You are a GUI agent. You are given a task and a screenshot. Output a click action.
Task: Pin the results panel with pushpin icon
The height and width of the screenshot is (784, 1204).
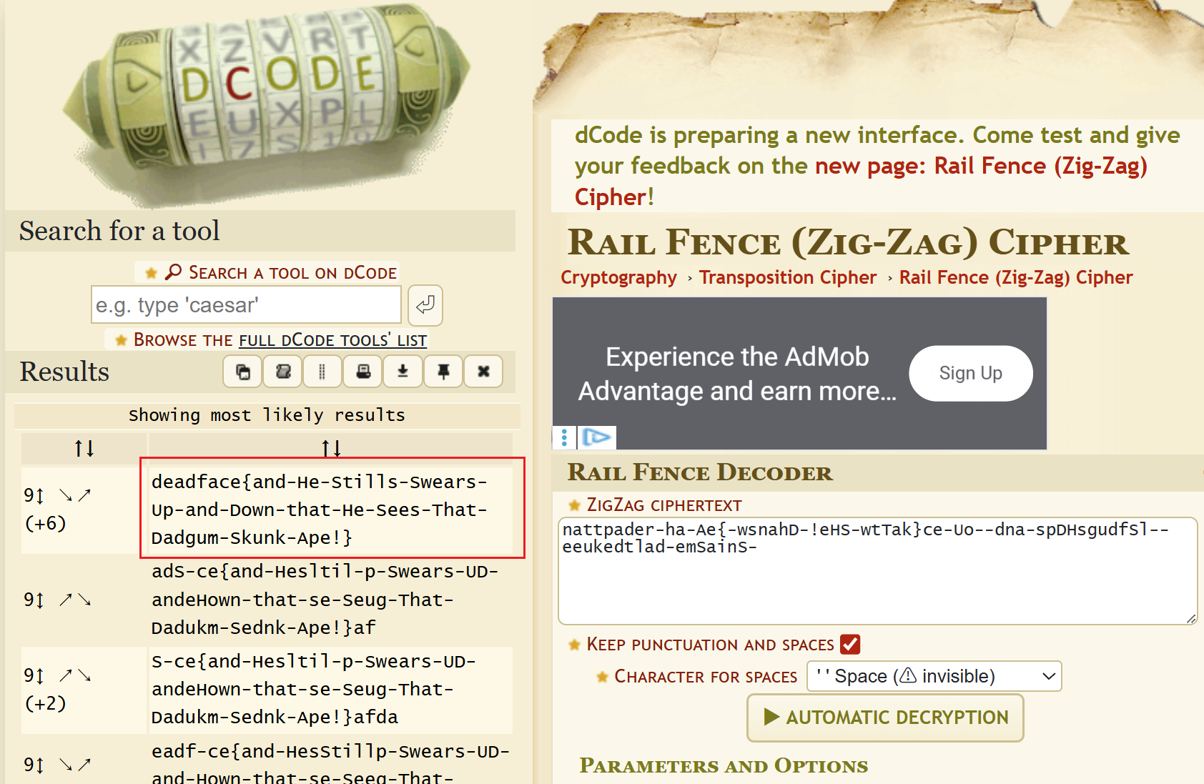click(443, 372)
